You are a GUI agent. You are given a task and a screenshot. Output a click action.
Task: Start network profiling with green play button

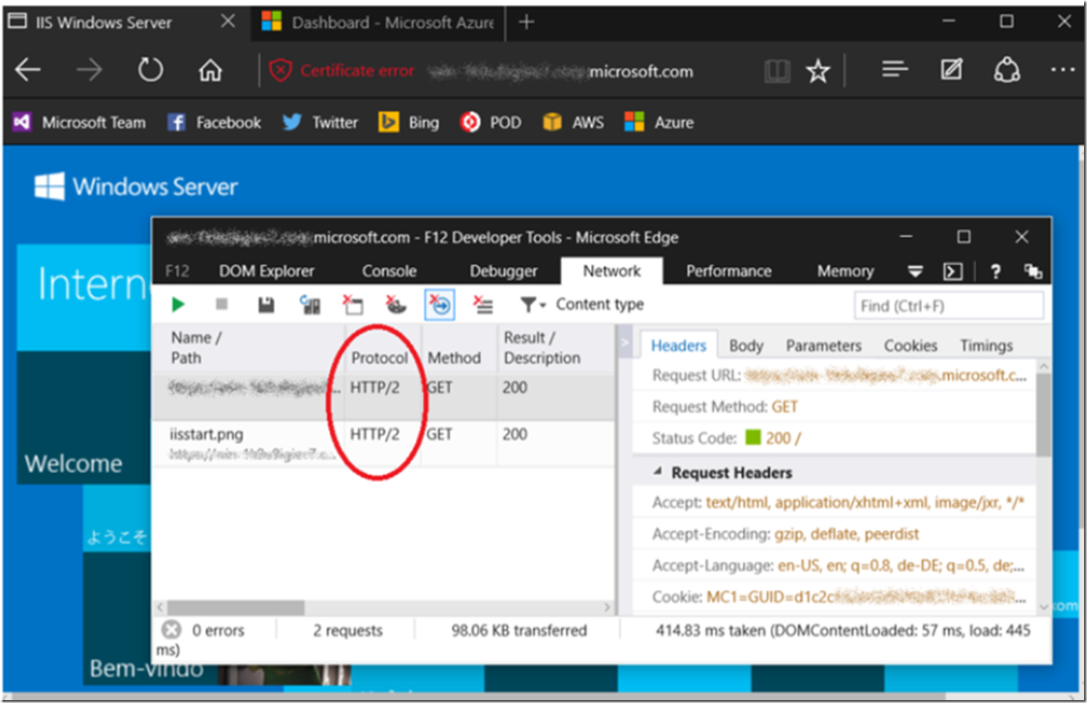pyautogui.click(x=178, y=304)
